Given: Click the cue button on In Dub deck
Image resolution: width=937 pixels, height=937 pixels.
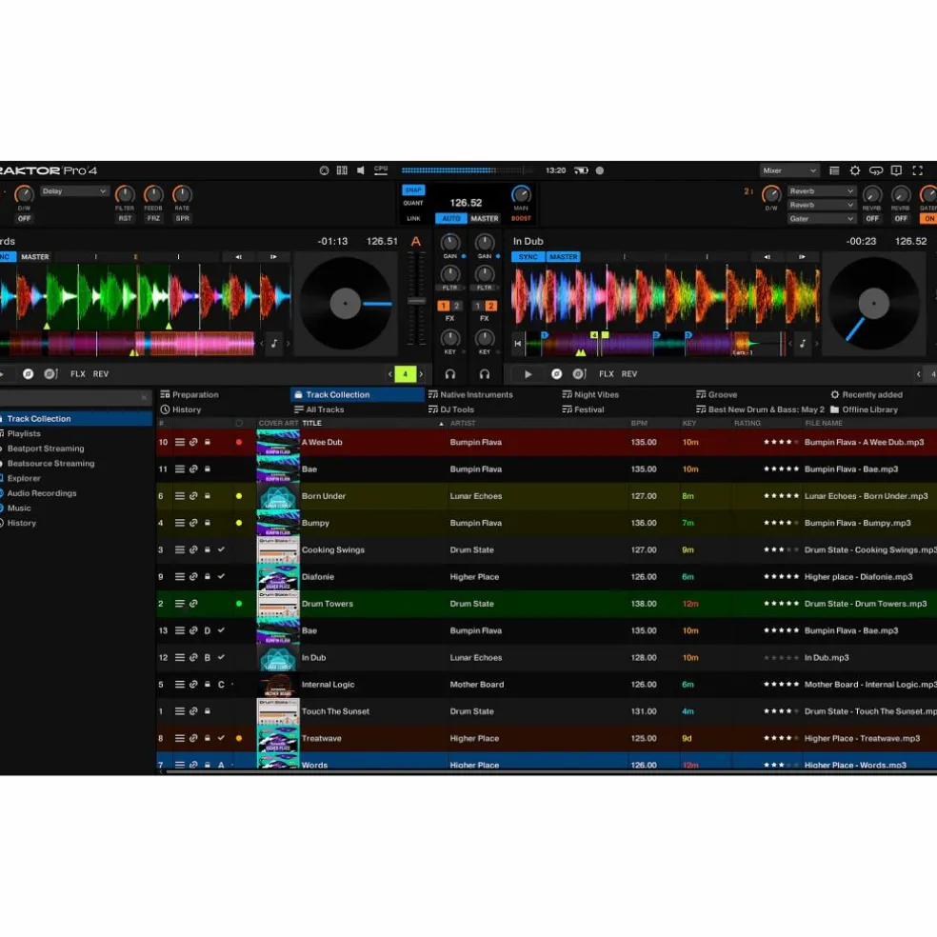Looking at the screenshot, I should (x=556, y=374).
